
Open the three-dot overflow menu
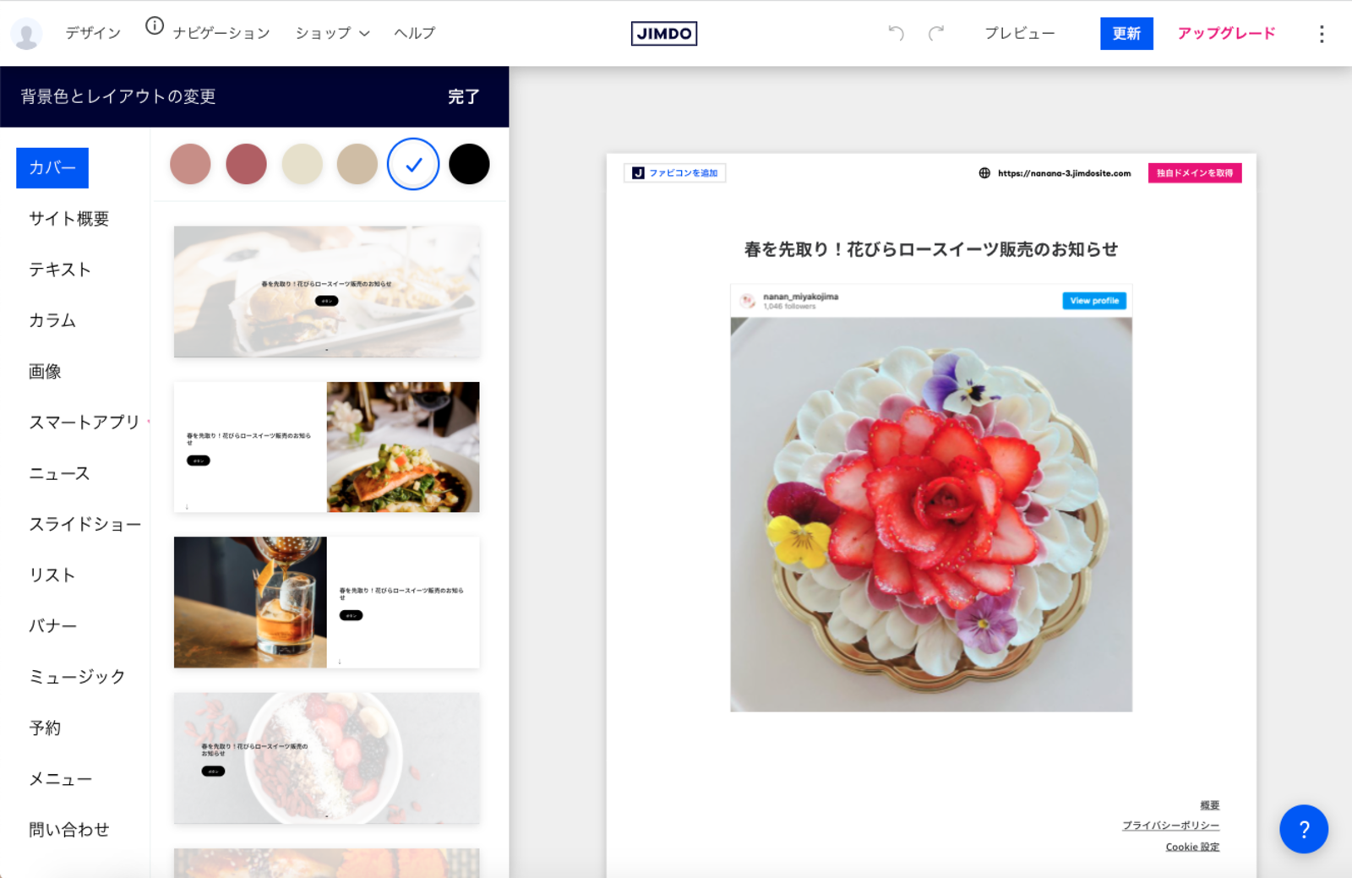tap(1321, 34)
